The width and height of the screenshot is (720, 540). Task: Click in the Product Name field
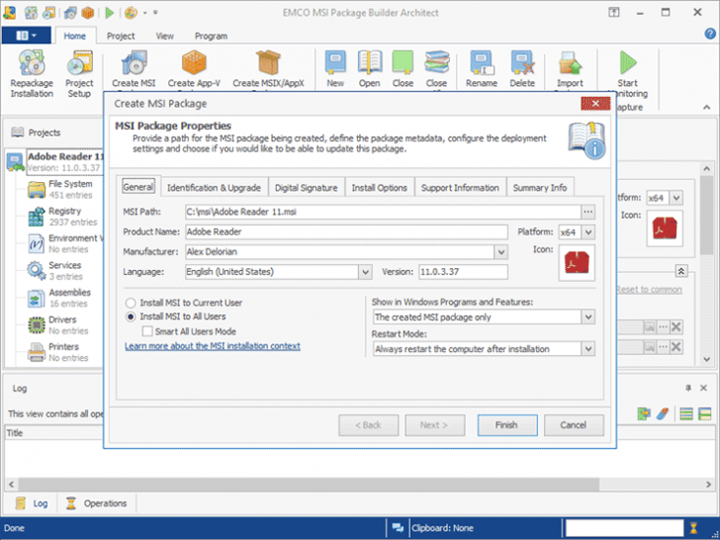pos(346,231)
